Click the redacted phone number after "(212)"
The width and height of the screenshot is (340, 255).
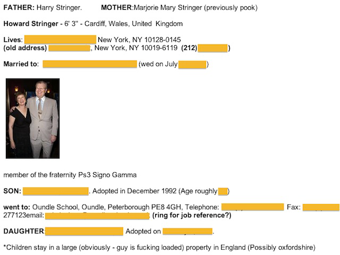click(x=212, y=48)
